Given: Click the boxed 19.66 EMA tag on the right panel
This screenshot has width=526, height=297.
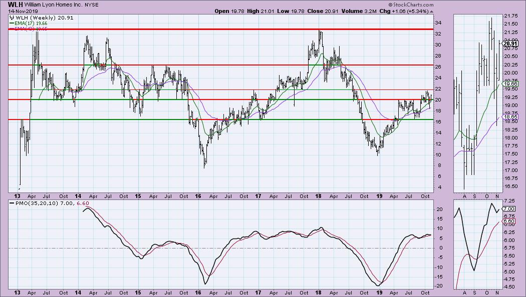Looking at the screenshot, I should pyautogui.click(x=510, y=83).
